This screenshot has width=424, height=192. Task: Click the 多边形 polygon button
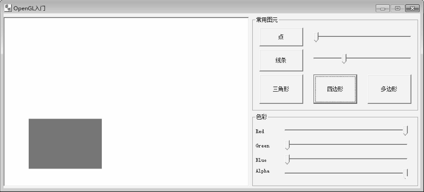click(x=389, y=89)
